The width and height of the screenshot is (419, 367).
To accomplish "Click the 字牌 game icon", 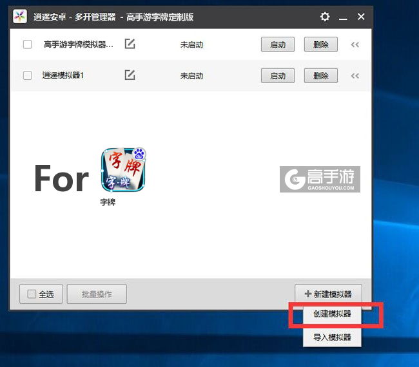I will click(x=124, y=170).
